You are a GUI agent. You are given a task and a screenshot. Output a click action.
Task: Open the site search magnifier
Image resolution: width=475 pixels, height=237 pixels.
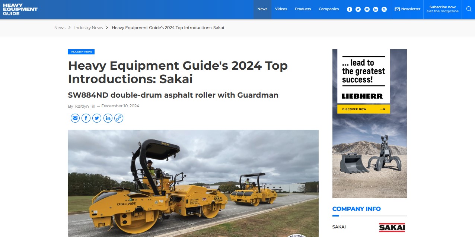(469, 9)
